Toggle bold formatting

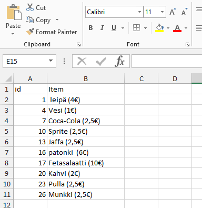pos(90,28)
